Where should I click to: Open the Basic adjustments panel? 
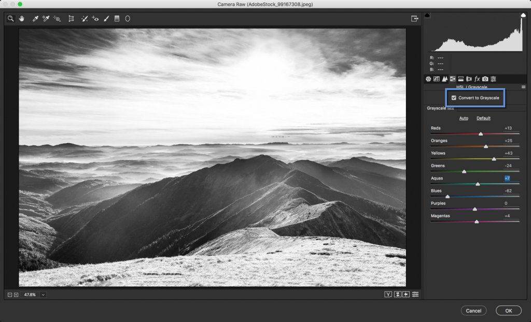click(428, 79)
